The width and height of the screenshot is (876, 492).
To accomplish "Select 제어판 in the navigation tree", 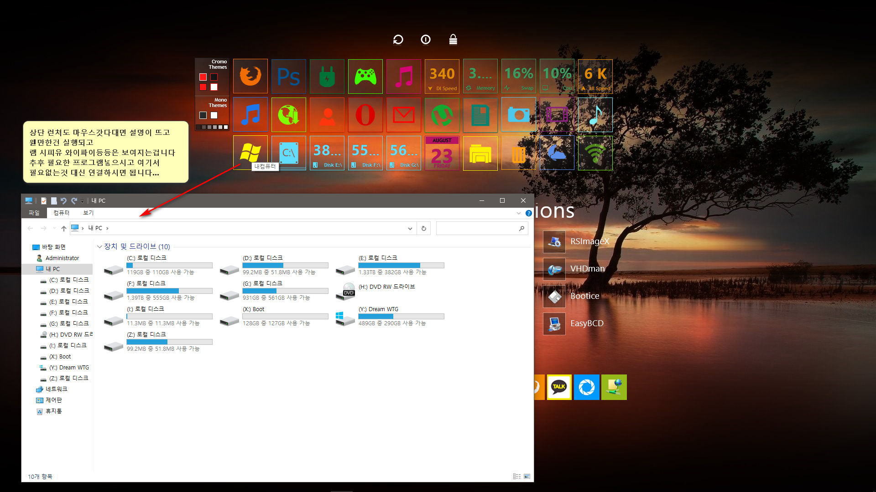I will click(x=49, y=400).
